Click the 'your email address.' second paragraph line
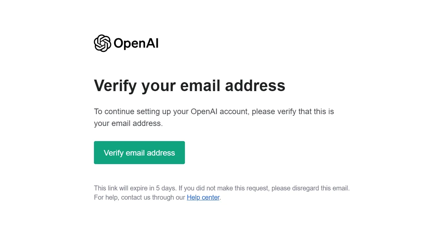This screenshot has width=443, height=246. [x=128, y=124]
